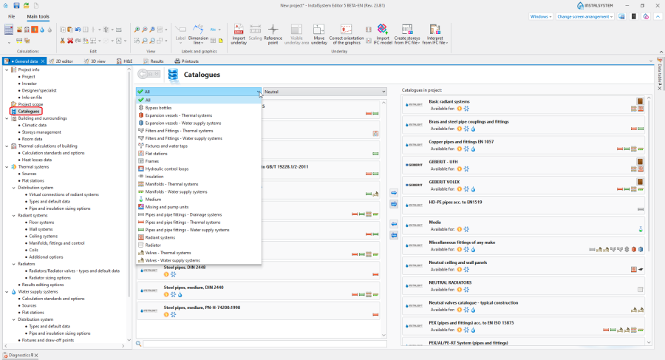The image size is (665, 360).
Task: Click the yellow note icon in Labels and graphics
Action: point(220,41)
